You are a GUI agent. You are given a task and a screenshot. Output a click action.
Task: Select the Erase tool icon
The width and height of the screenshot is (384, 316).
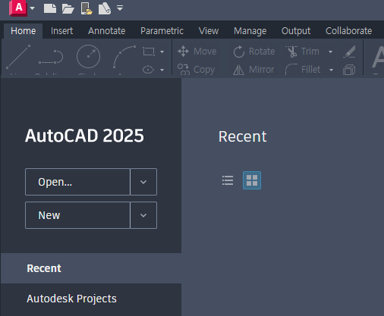(349, 52)
